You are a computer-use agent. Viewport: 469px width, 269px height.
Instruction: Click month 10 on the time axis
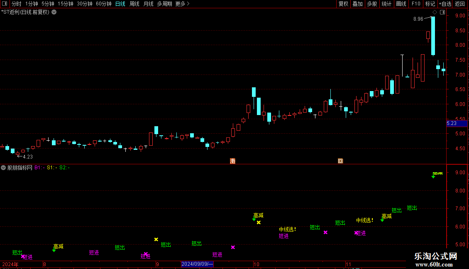[256, 264]
